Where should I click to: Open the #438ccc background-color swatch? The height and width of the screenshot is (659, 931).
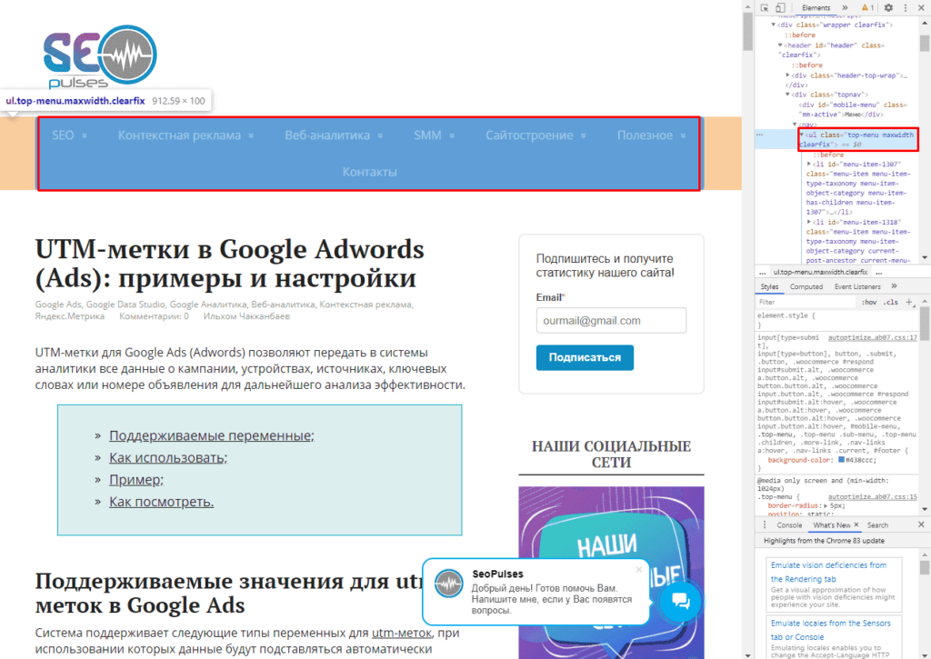coord(841,460)
